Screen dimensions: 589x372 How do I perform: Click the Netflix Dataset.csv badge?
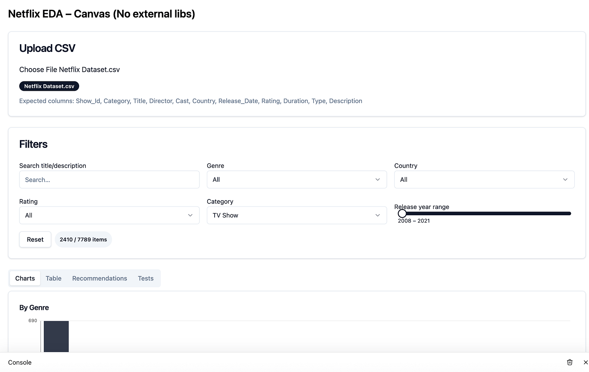click(x=49, y=86)
